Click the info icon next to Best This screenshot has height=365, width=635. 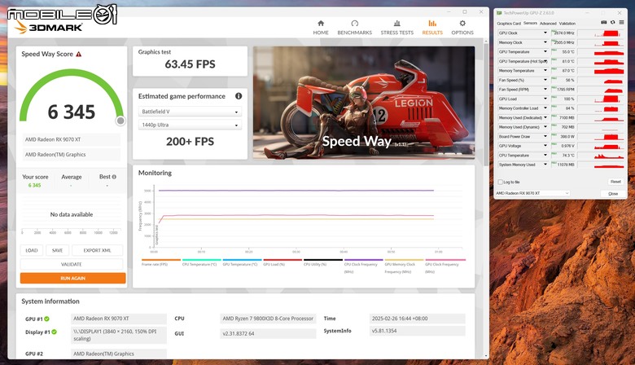pyautogui.click(x=114, y=177)
